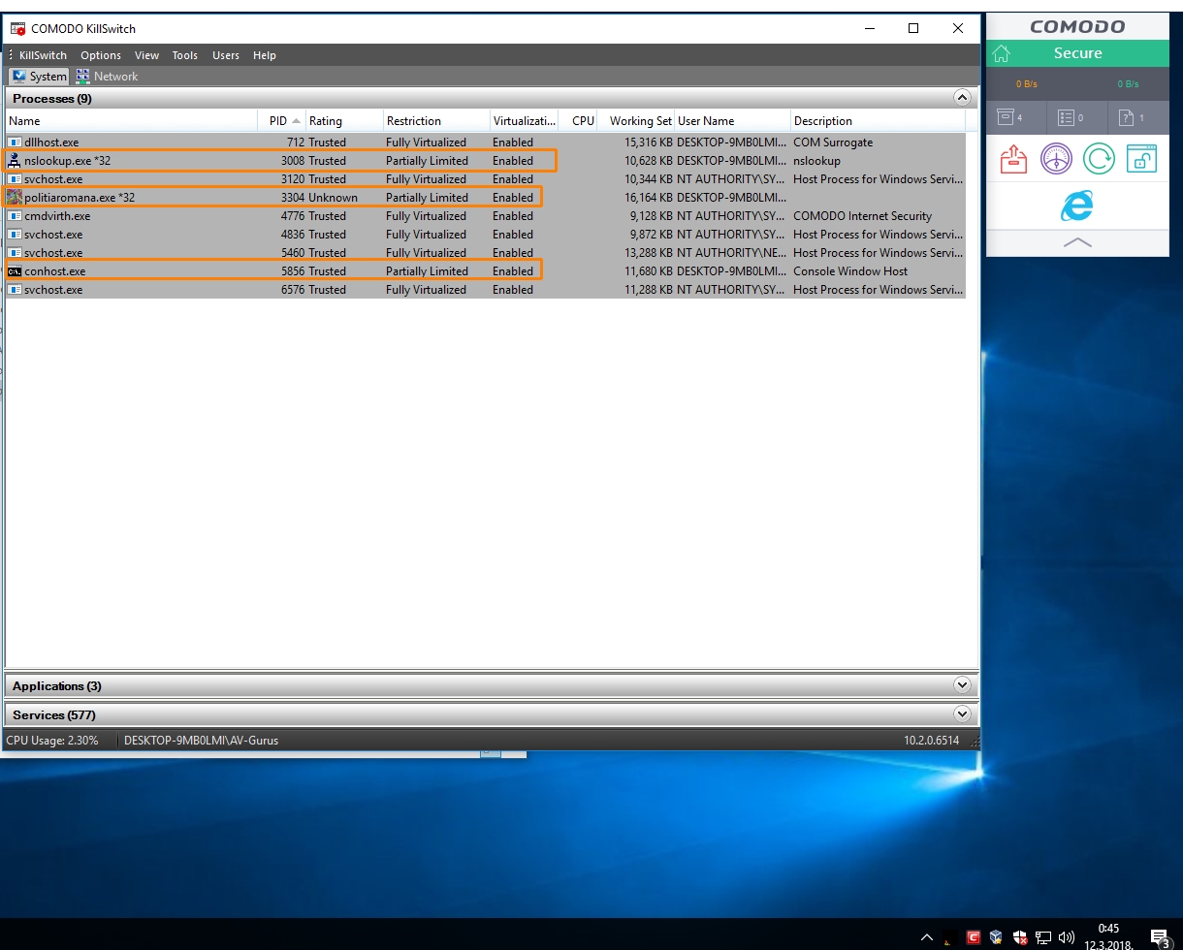Click the Unknown rating of politiaromana.exe
Image resolution: width=1183 pixels, height=950 pixels.
[x=333, y=198]
